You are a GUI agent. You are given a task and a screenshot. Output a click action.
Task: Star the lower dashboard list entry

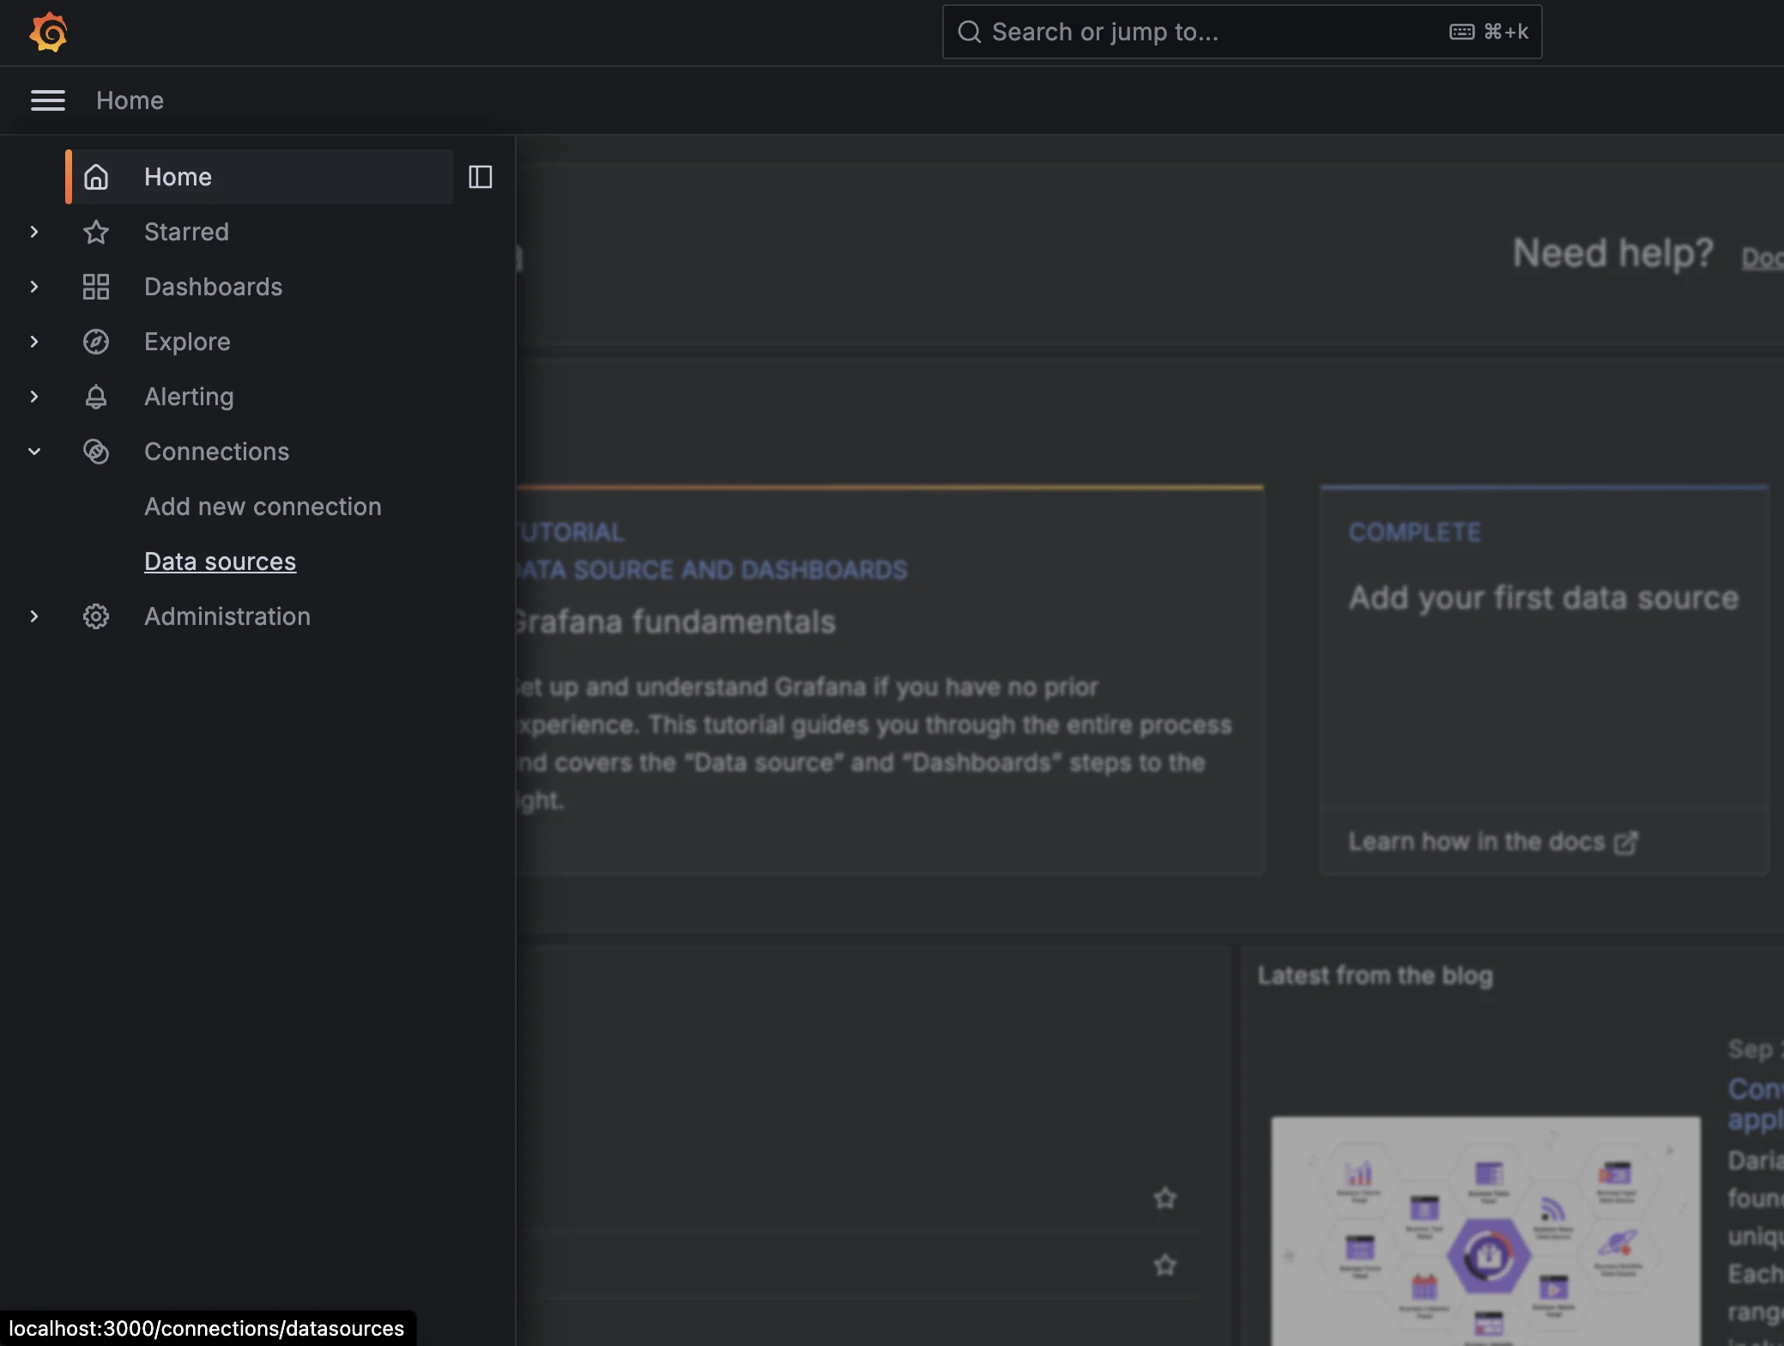tap(1164, 1264)
